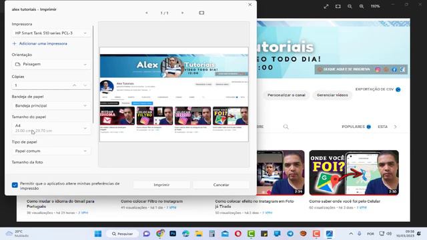Show hidden system tray icons
Screen dimensions: 427x240
pyautogui.click(x=351, y=234)
